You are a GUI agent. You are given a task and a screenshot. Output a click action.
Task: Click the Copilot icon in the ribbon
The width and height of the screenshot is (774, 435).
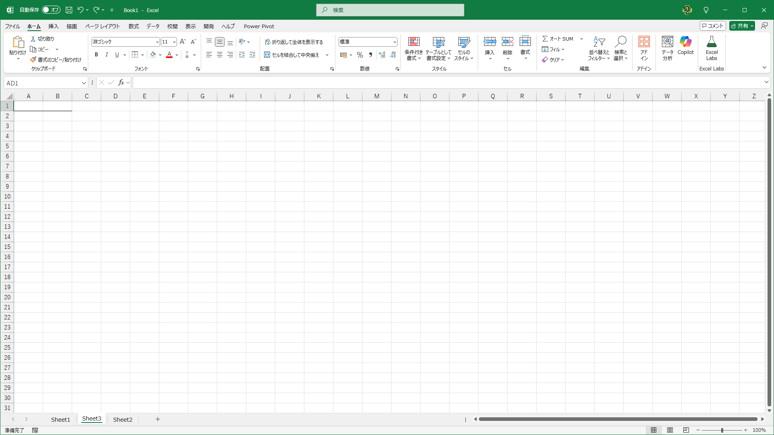coord(685,42)
